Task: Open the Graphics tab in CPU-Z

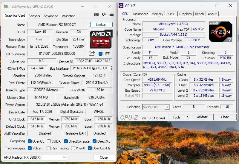Action: 185,14
